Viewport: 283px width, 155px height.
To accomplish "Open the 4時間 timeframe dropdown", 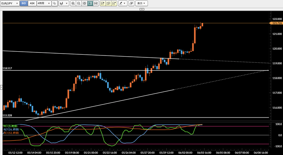I will (44, 3).
